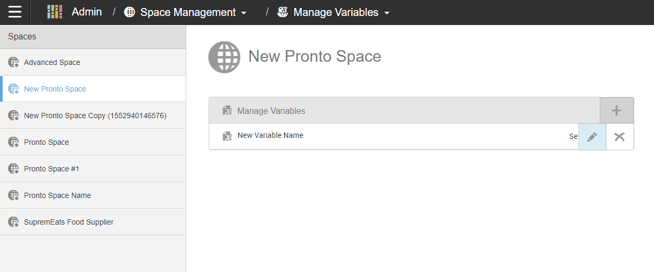Screen dimensions: 654x272
Task: Open Pronto Space Name from spaces list
Action: pyautogui.click(x=57, y=195)
